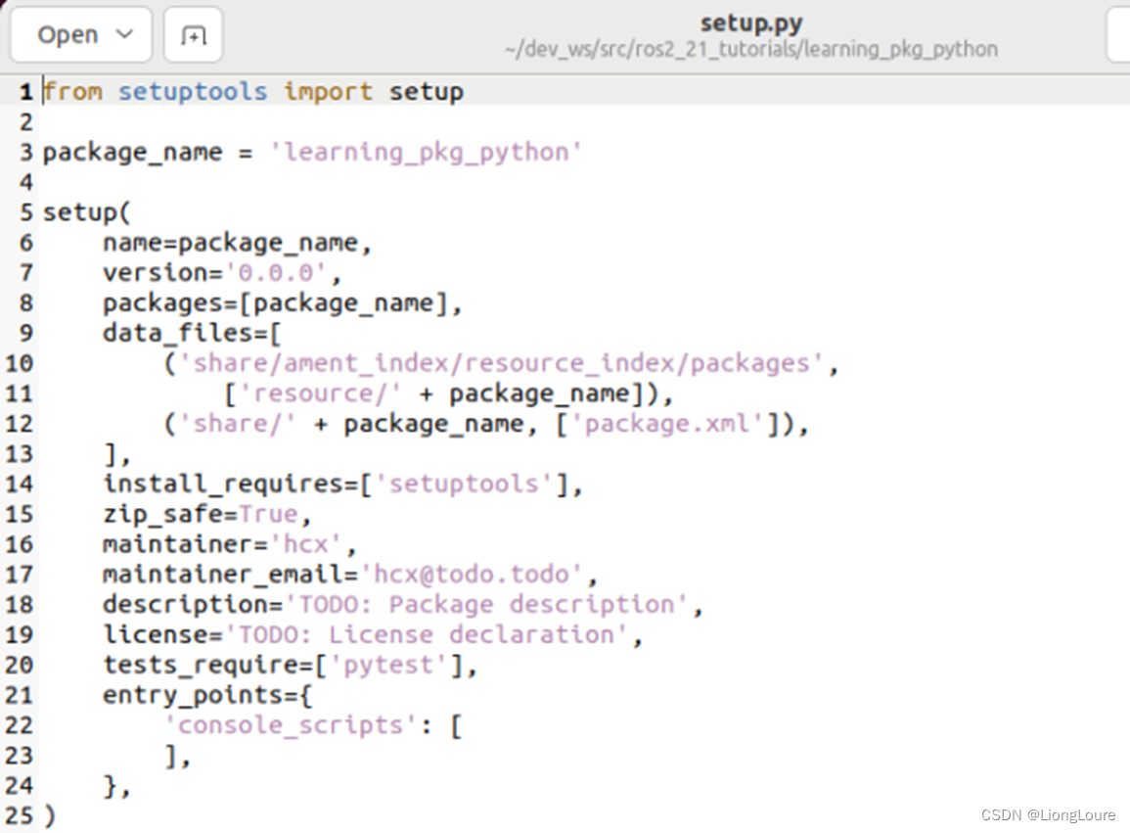Click the packages=[package_name] line

click(x=283, y=303)
